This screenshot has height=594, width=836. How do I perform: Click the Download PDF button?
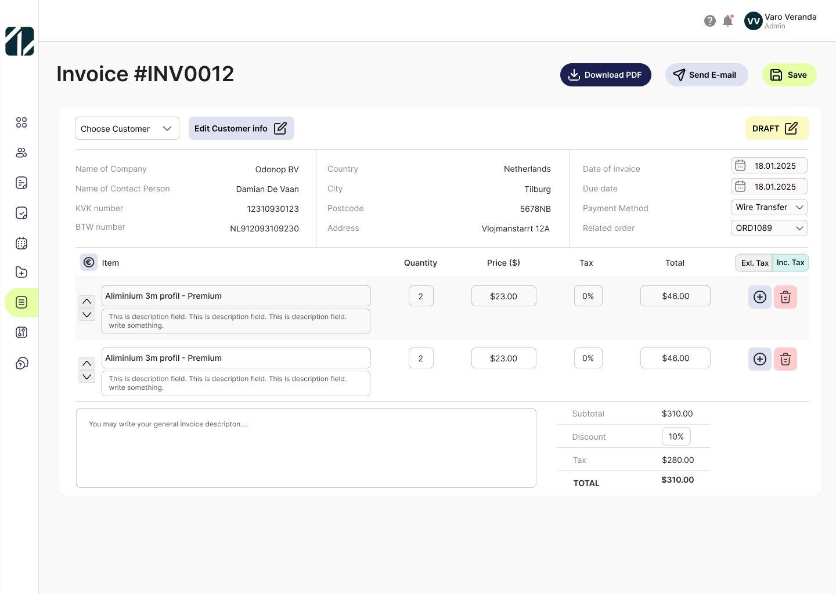point(605,75)
